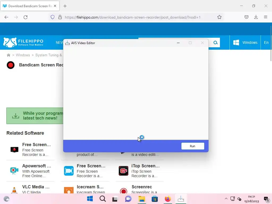Switch to Firefox on taskbar

(168, 199)
